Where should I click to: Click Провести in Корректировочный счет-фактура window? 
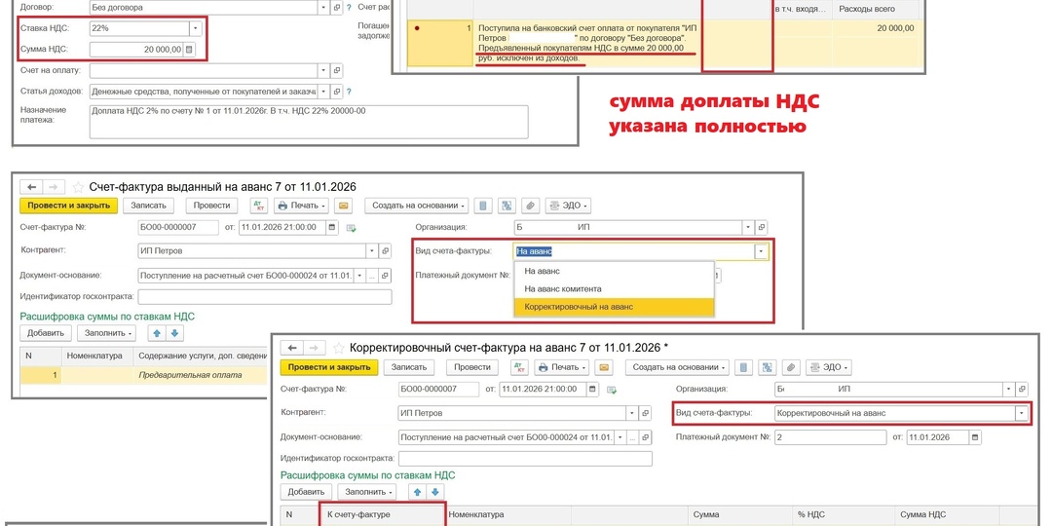(472, 367)
